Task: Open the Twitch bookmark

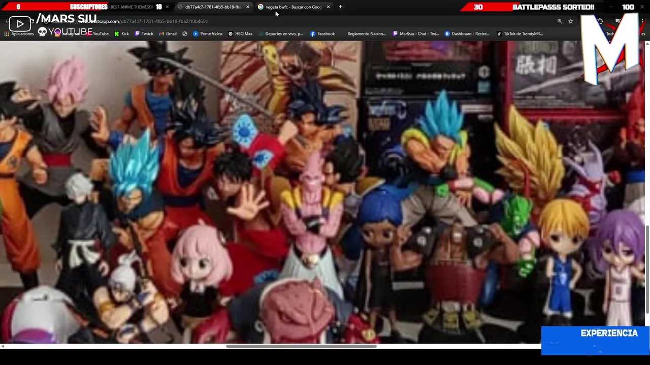Action: pyautogui.click(x=144, y=34)
